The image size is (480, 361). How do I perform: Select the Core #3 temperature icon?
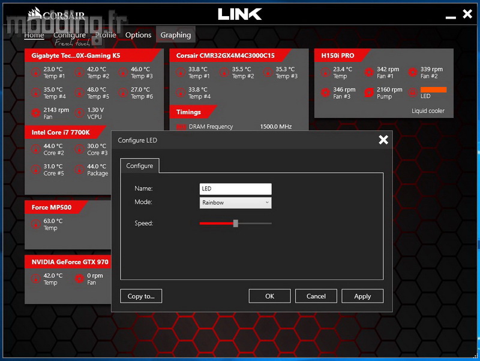pyautogui.click(x=80, y=149)
